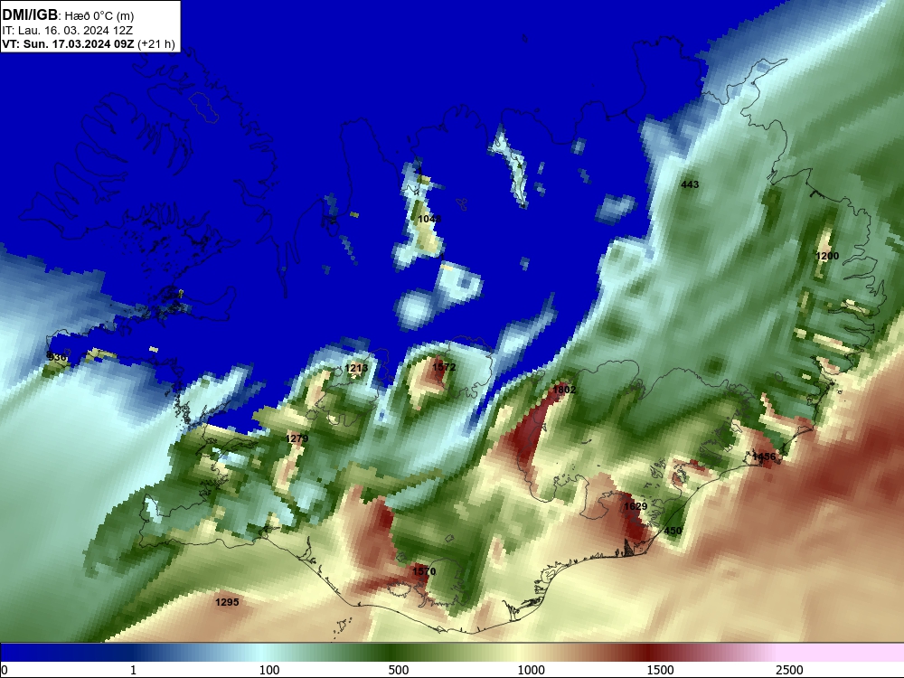Click the map value 1570
Screen dimensions: 904x678
coord(424,571)
